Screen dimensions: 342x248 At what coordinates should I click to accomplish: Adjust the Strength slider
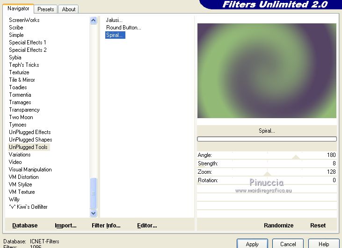pyautogui.click(x=267, y=163)
